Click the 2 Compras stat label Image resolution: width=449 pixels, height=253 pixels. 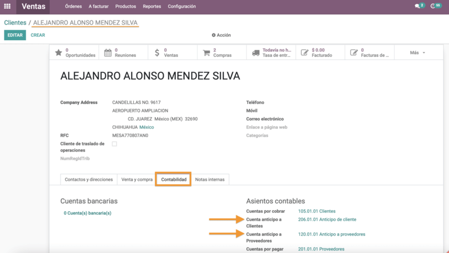[222, 53]
